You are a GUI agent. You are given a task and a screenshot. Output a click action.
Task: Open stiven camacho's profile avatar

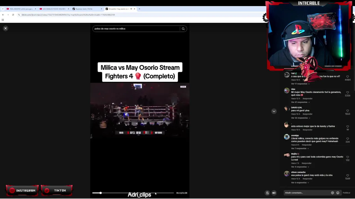point(286,174)
